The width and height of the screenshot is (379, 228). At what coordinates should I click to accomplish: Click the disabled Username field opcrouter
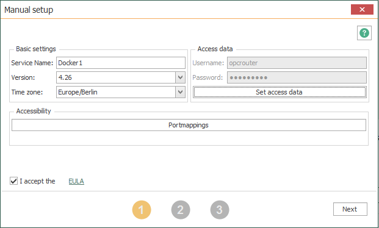(297, 63)
